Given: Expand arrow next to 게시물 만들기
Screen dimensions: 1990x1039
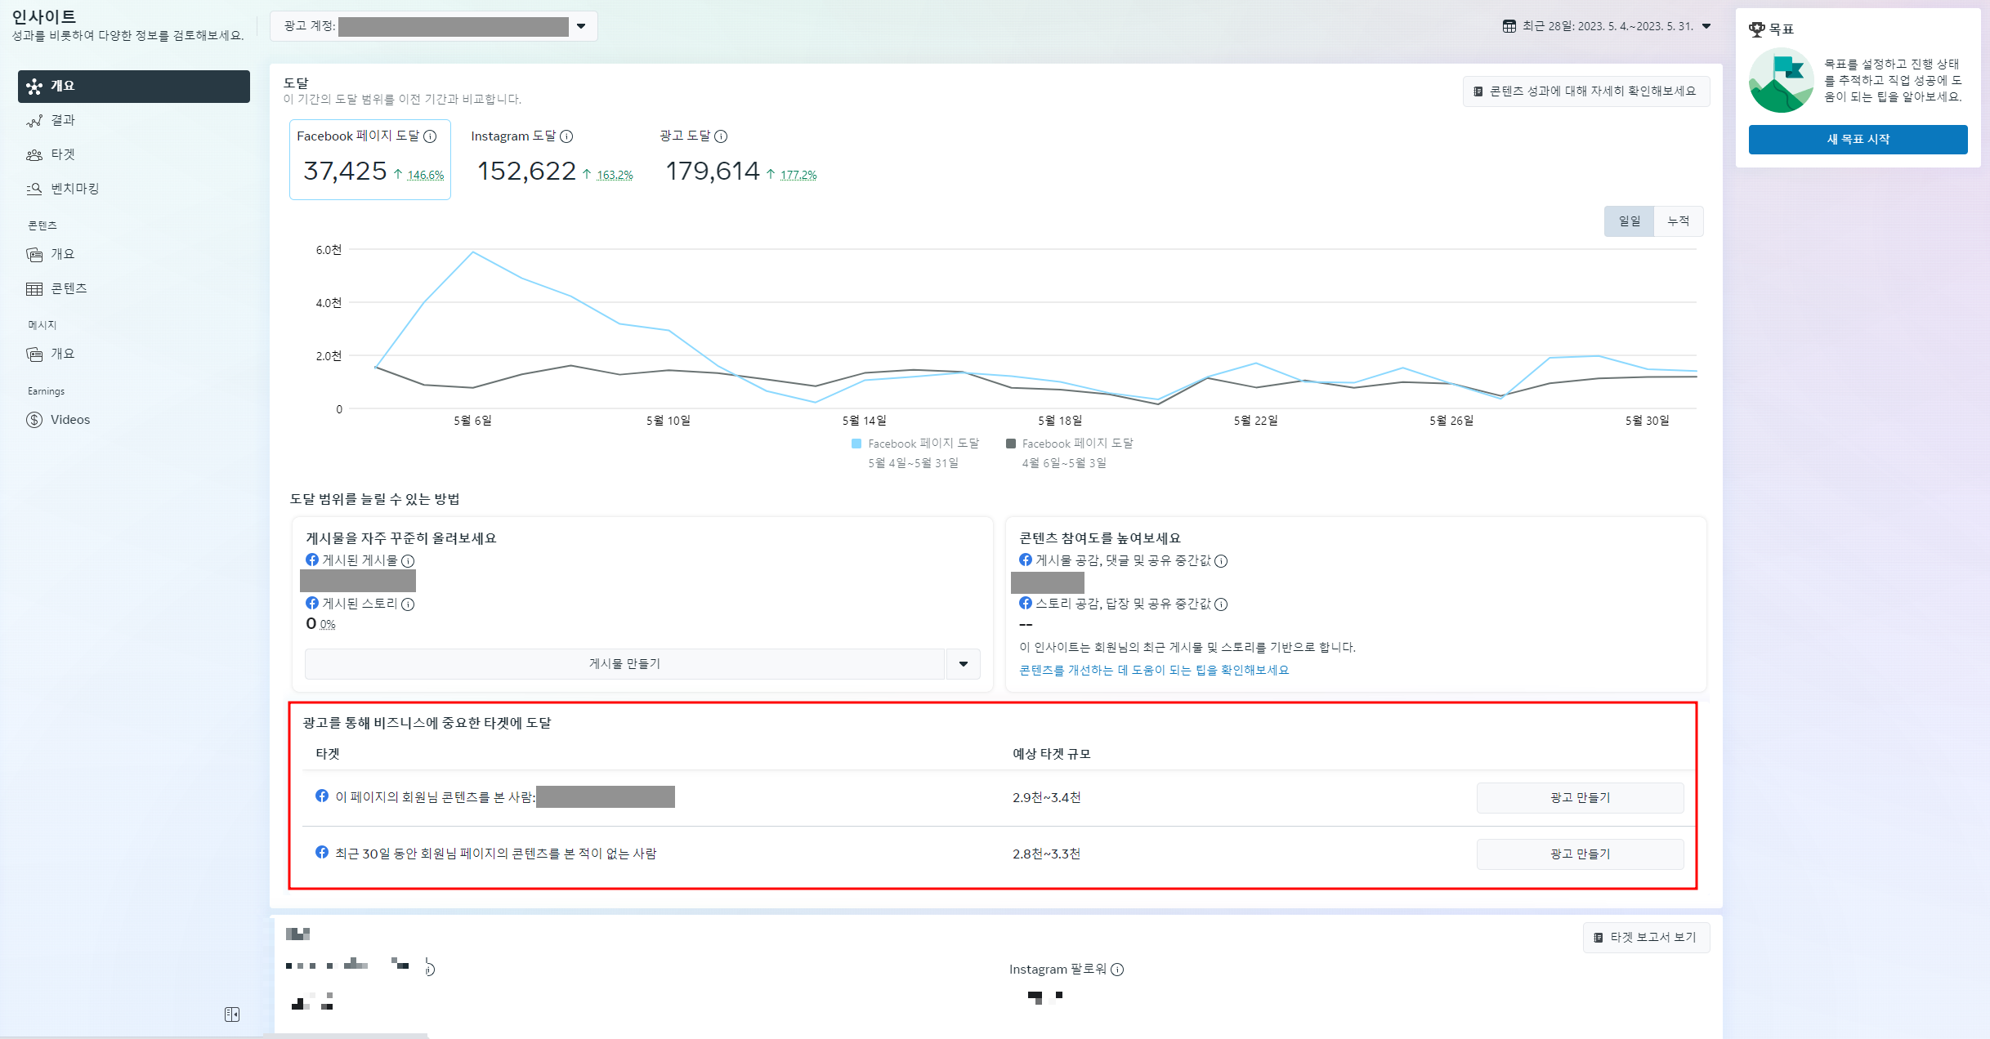Looking at the screenshot, I should pos(964,664).
